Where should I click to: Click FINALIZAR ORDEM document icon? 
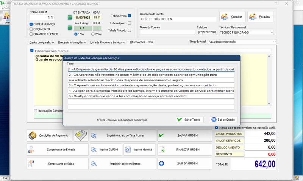tap(161, 150)
